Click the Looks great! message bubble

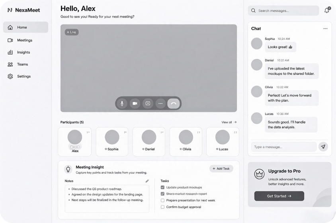coord(281,47)
